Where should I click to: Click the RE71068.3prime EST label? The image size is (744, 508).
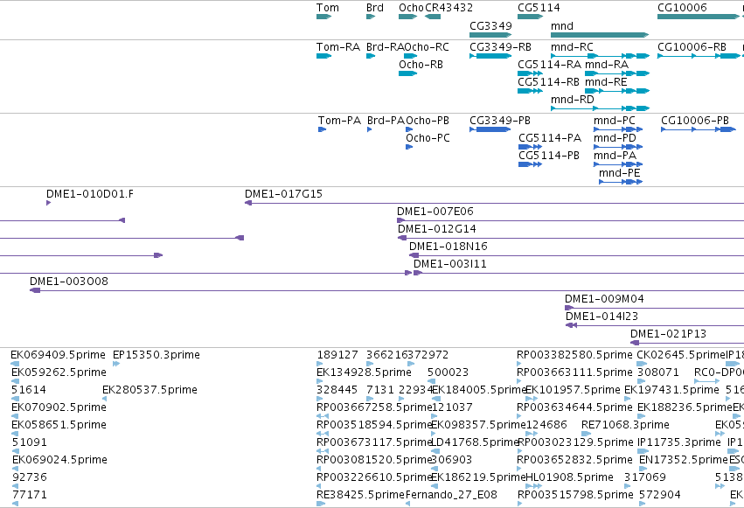coord(625,425)
